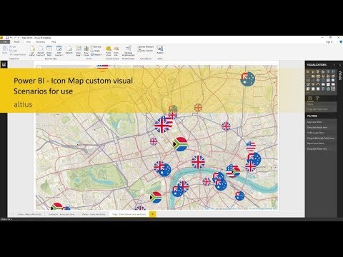This screenshot has width=343, height=257.
Task: Click the New Visual button
Action: [86, 51]
